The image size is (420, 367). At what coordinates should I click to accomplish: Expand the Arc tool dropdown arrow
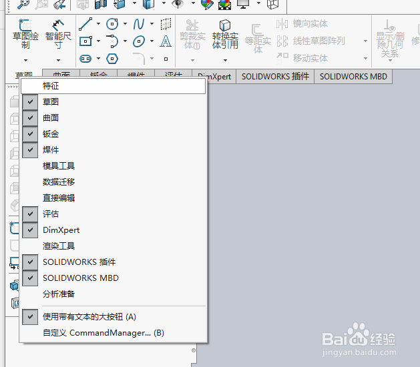[125, 41]
